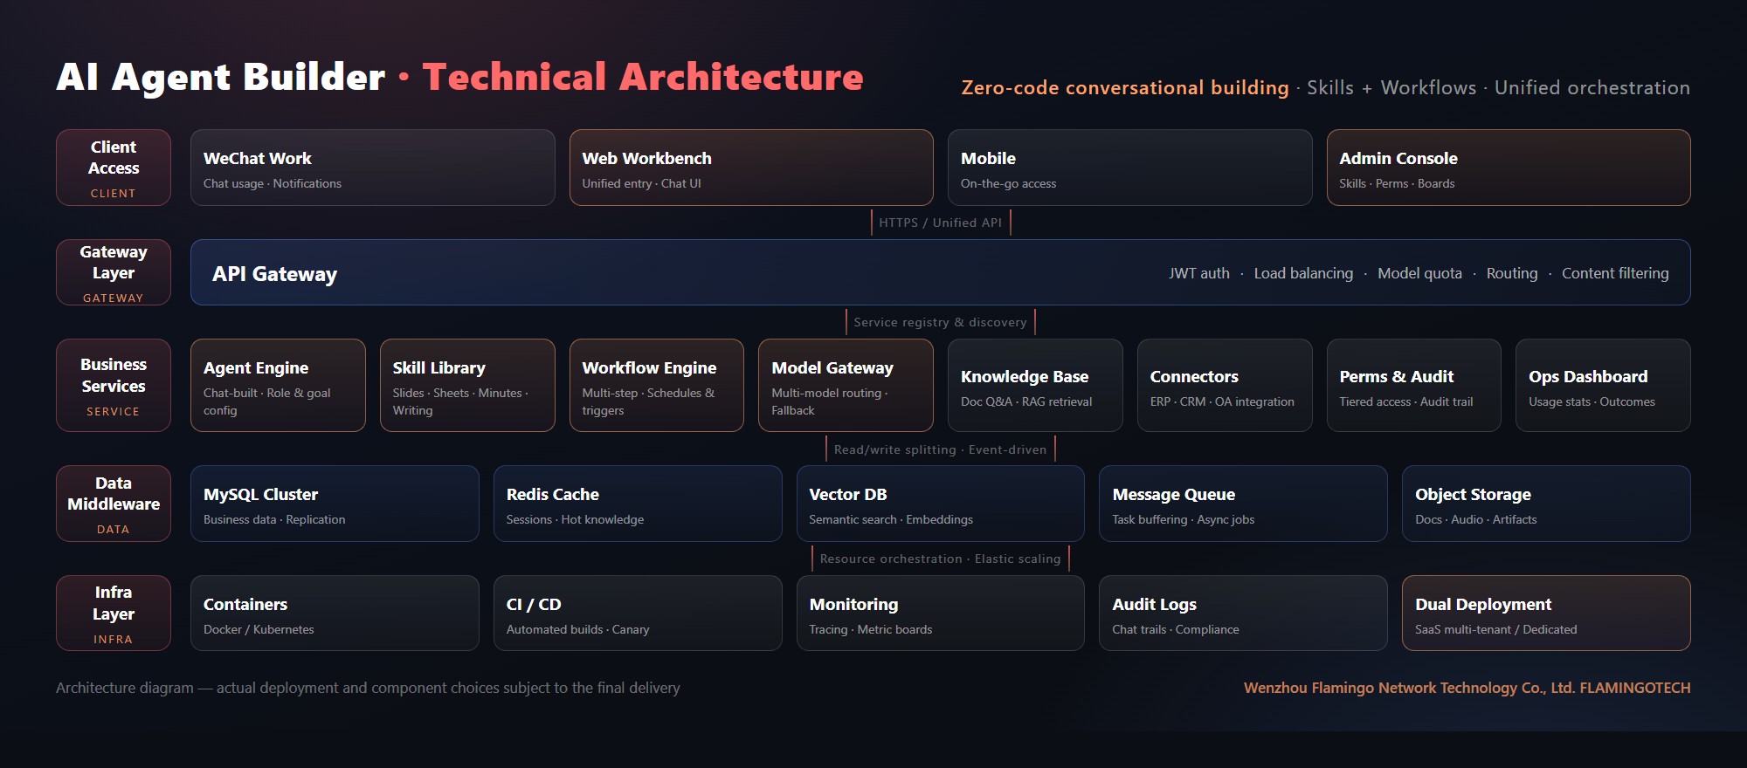Click the Audit Logs card
Viewport: 1747px width, 768px height.
[1243, 613]
